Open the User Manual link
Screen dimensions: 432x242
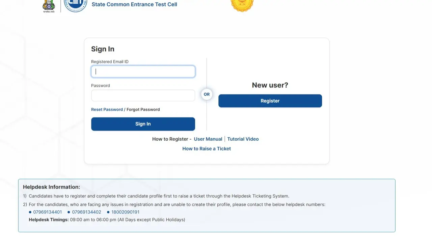coord(208,139)
